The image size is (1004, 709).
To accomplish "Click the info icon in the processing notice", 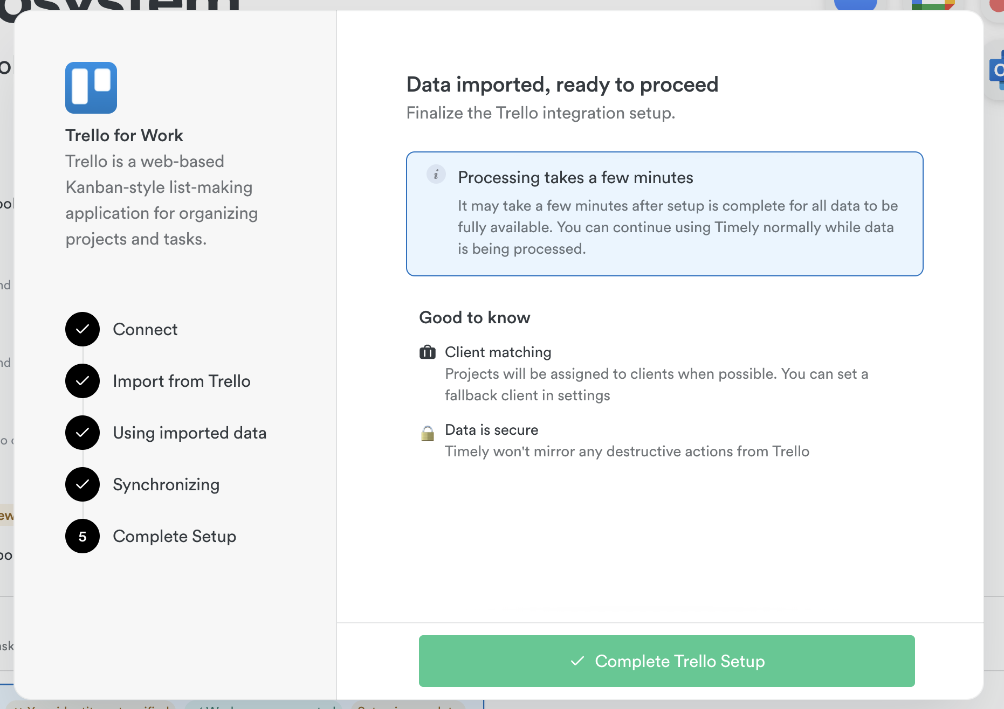I will 436,175.
